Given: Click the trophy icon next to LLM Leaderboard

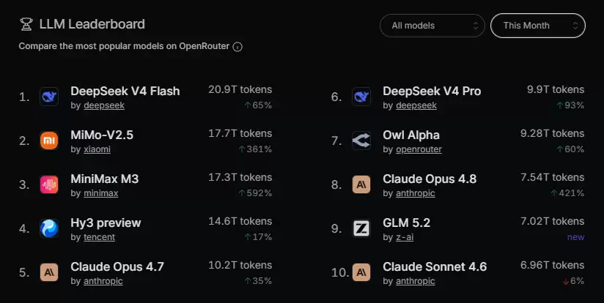Looking at the screenshot, I should click(26, 24).
